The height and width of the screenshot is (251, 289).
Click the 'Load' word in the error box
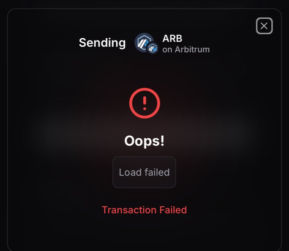point(130,172)
